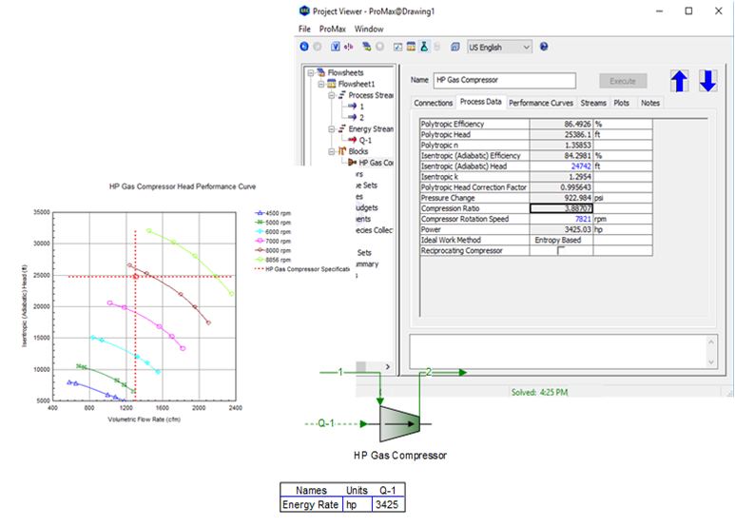The width and height of the screenshot is (735, 527).
Task: Click the Ideal Work Method Entropy Based cell
Action: [x=561, y=240]
